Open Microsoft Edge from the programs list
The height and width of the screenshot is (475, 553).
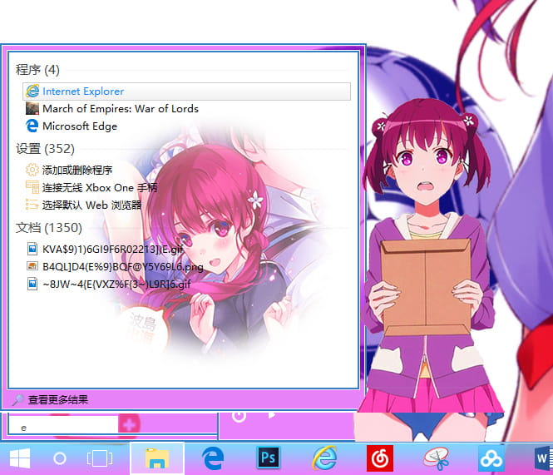[79, 126]
